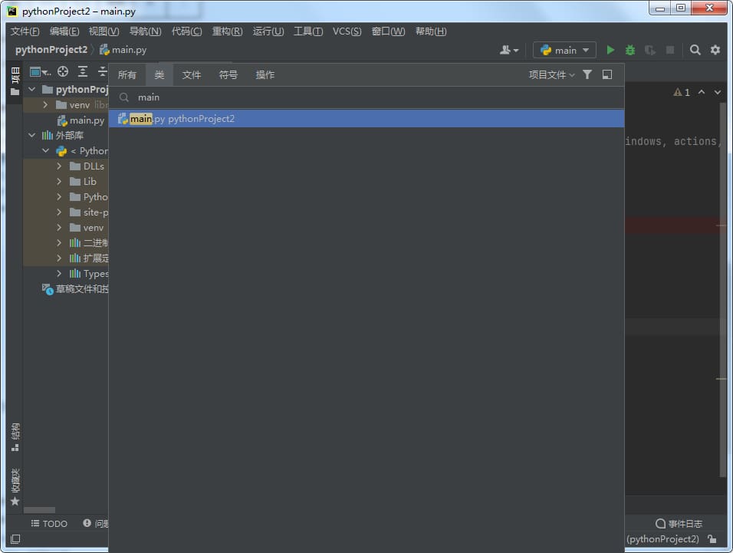
Task: Open results in Find tool window icon
Action: tap(606, 74)
